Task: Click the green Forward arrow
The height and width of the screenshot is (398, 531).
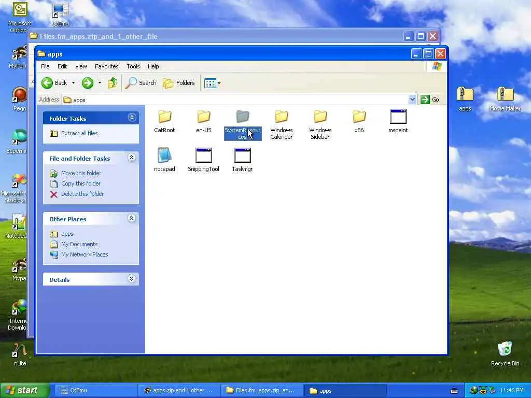Action: (x=88, y=83)
